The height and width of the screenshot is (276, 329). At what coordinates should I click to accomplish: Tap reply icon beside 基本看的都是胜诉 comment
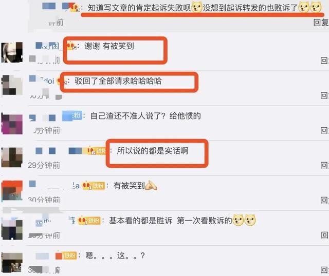[x=324, y=235]
